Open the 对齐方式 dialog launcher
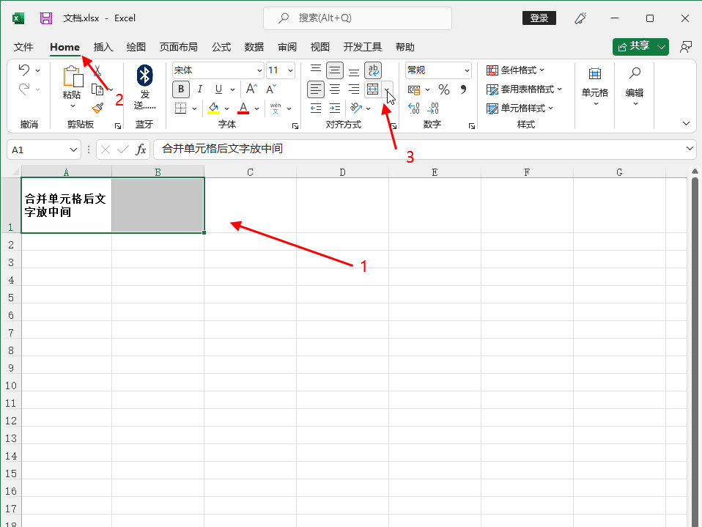Viewport: 702px width, 527px height. point(393,126)
